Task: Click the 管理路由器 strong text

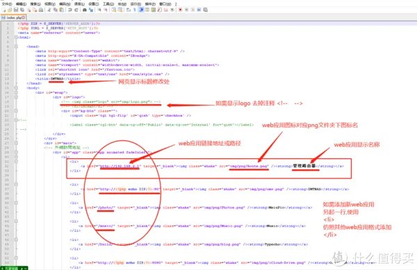Action: pos(304,166)
